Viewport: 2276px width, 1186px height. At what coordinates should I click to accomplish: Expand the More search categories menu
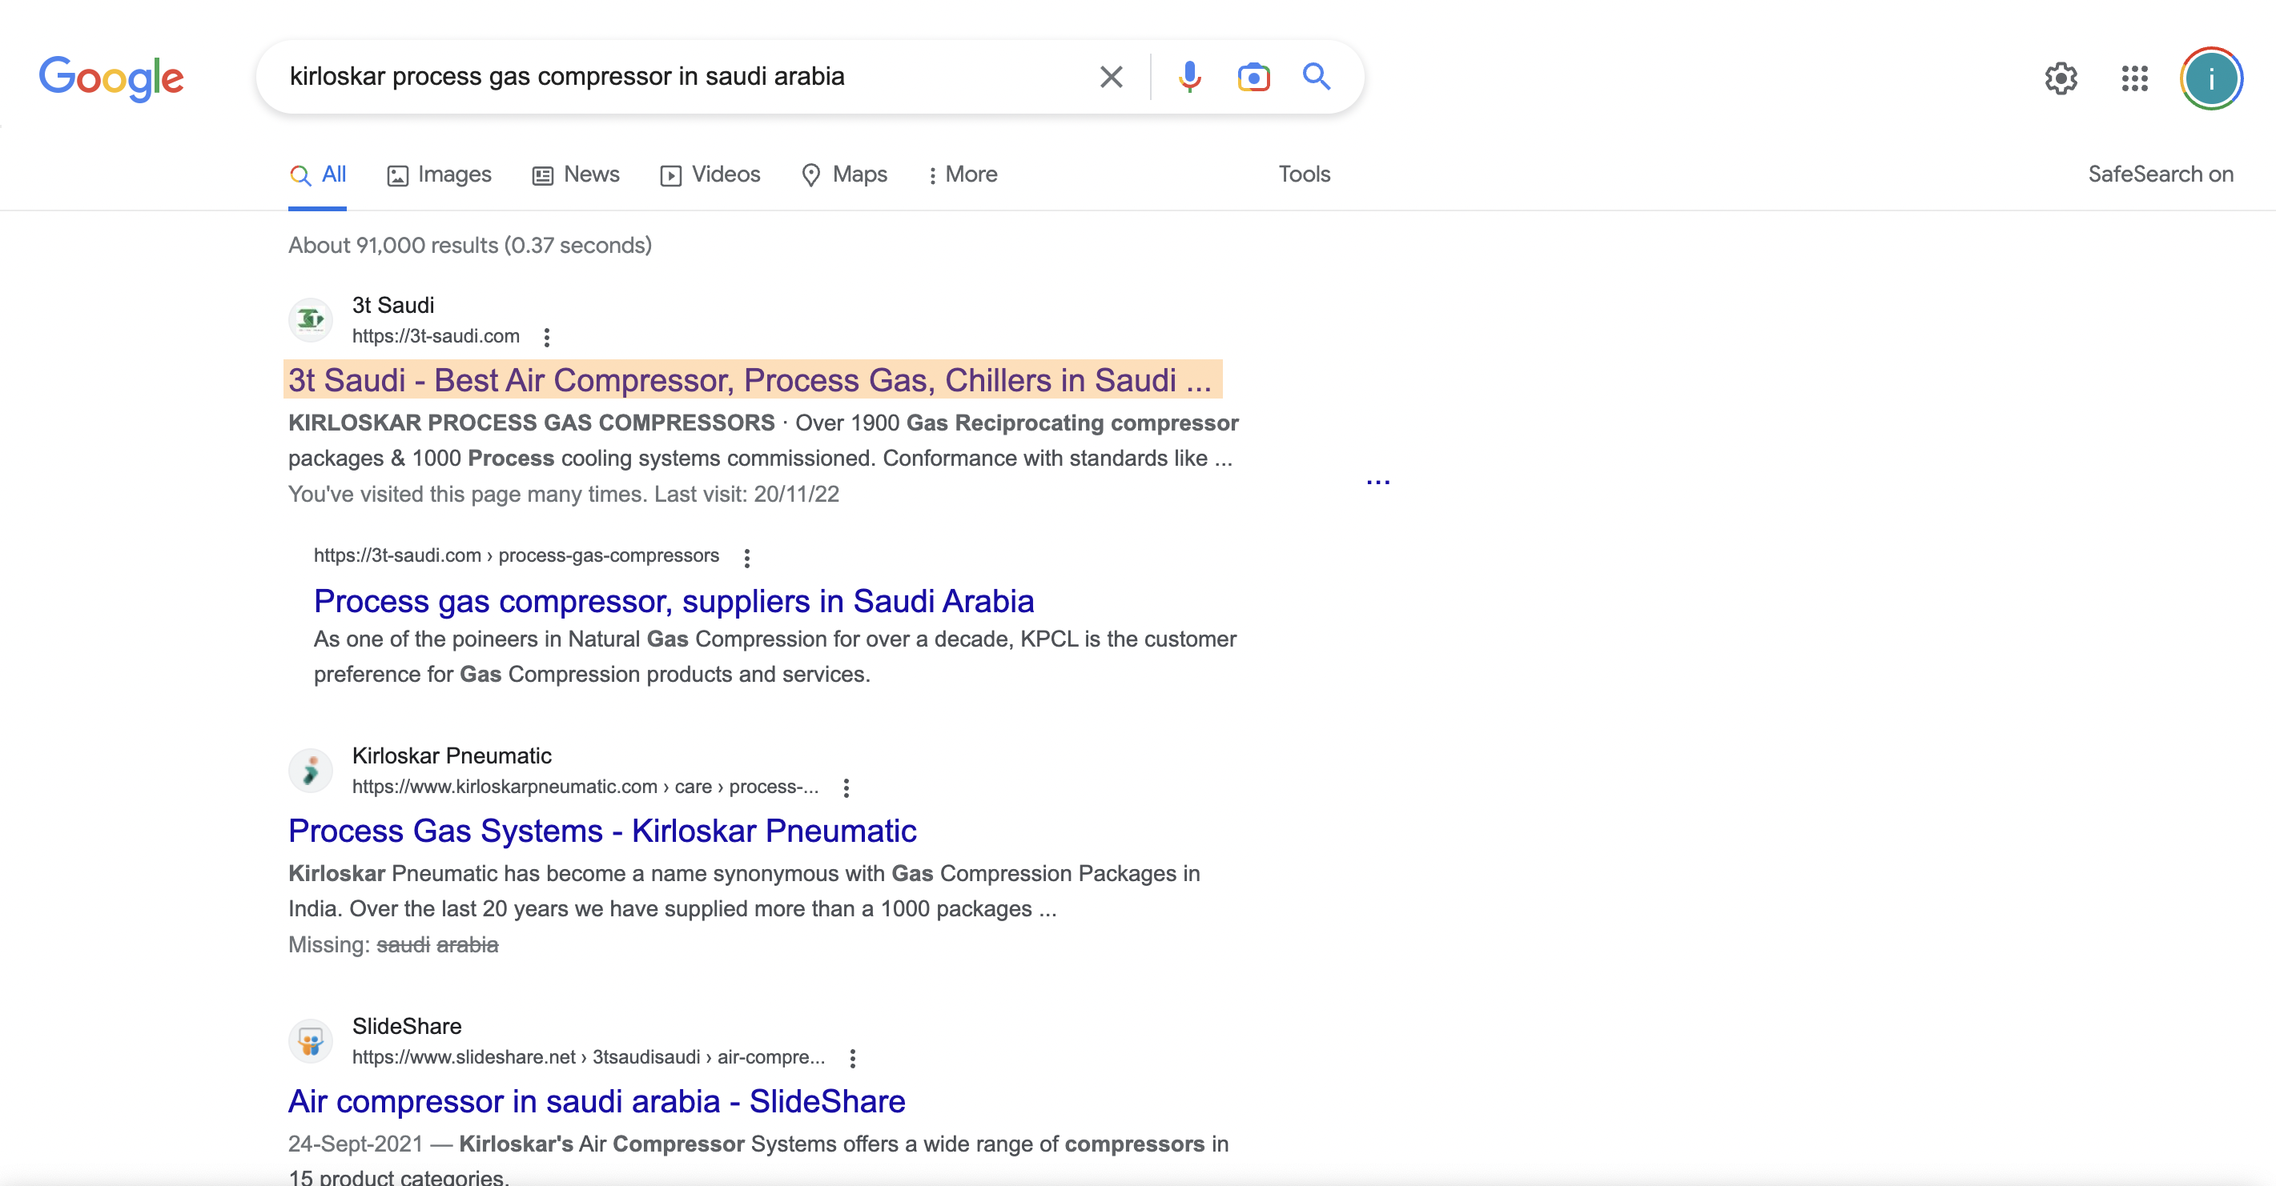962,174
